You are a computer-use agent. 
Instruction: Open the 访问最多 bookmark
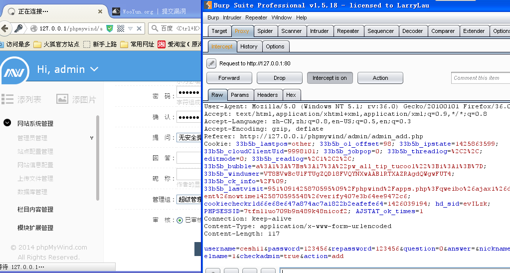15,44
